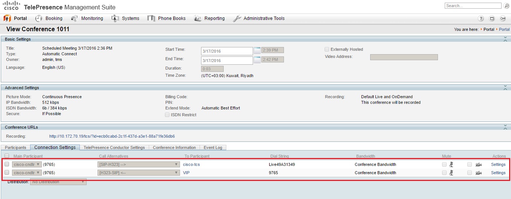Click the Start Time 2:39 PM field
The height and width of the screenshot is (199, 511).
273,50
